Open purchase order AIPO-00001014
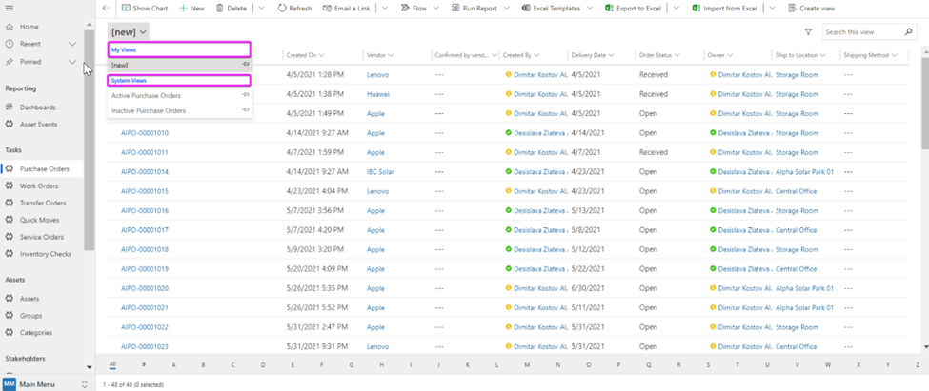 pos(145,172)
